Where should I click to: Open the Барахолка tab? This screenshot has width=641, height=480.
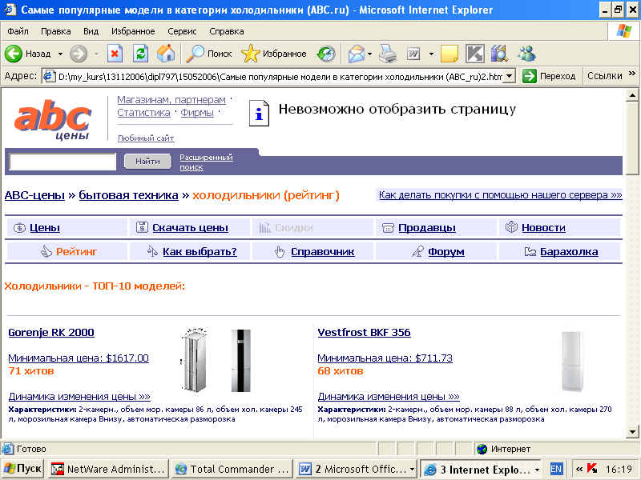(x=569, y=252)
